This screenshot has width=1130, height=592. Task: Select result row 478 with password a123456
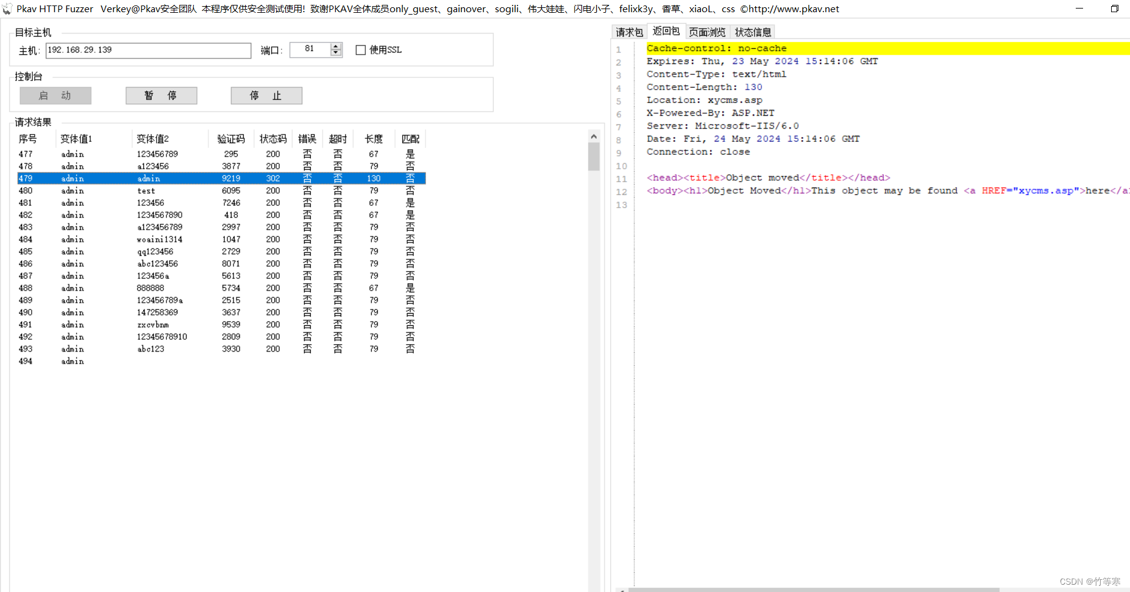pos(221,166)
